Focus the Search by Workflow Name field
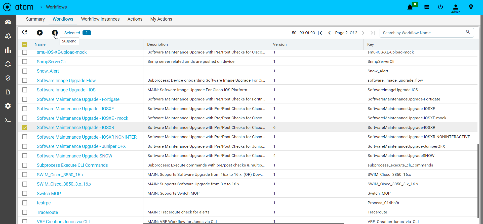 pyautogui.click(x=421, y=33)
